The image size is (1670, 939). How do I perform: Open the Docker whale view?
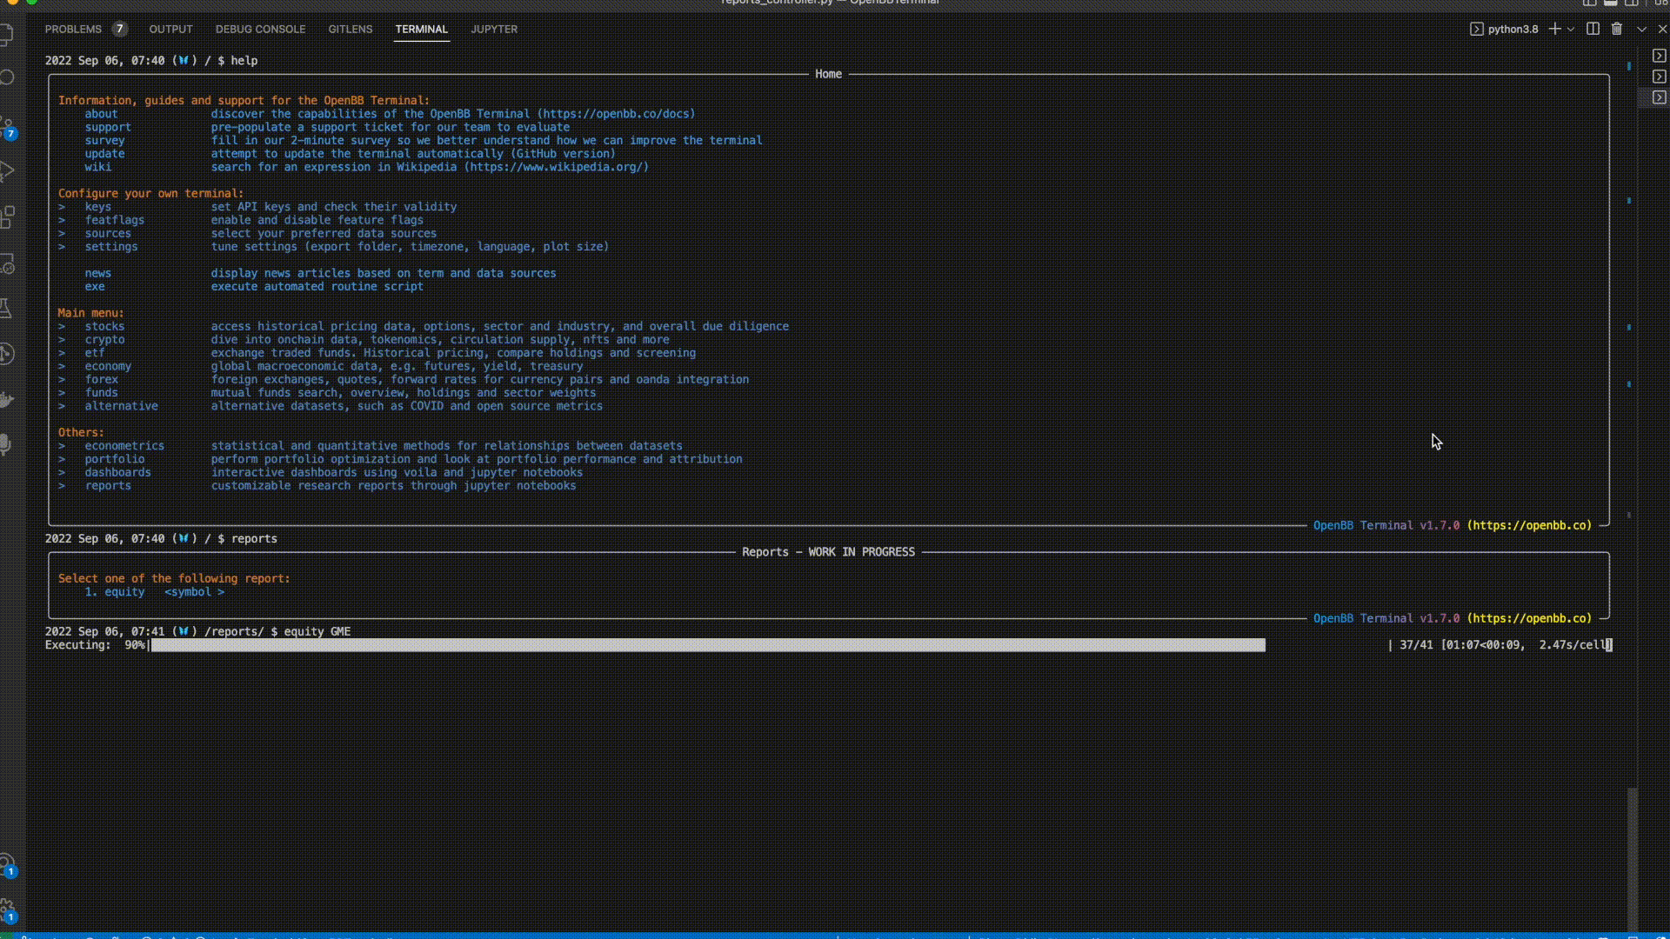pos(7,399)
